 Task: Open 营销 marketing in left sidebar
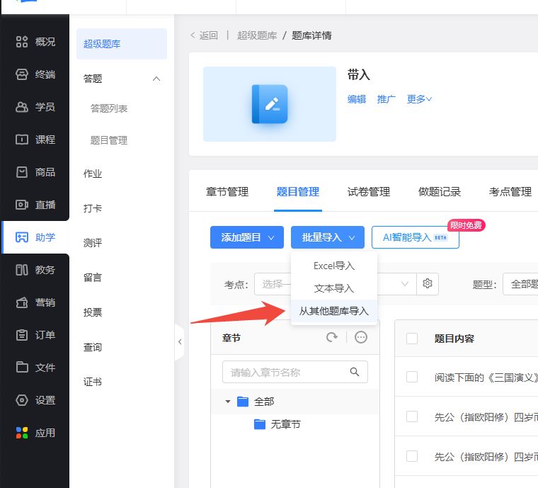pyautogui.click(x=35, y=302)
